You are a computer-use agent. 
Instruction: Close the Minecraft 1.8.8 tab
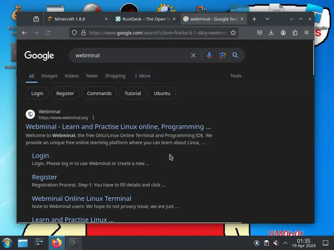pyautogui.click(x=106, y=19)
